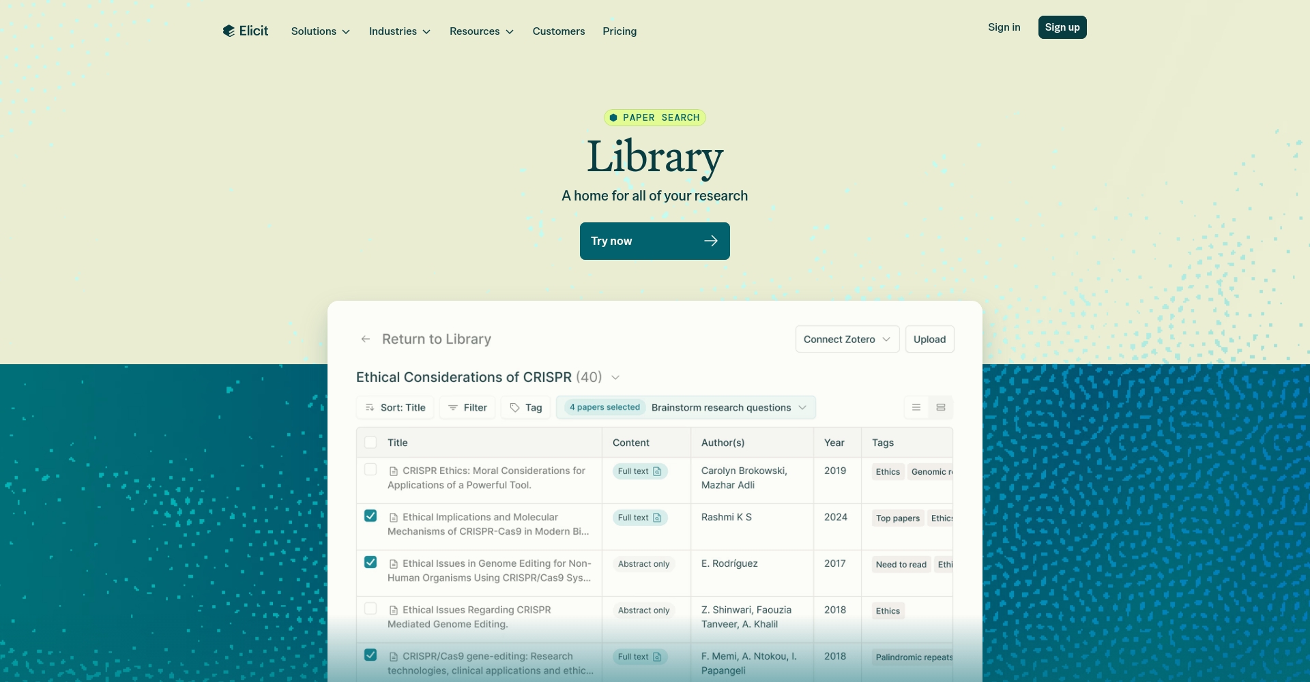Go to Pricing in the top navigation
The image size is (1310, 682).
click(x=620, y=31)
